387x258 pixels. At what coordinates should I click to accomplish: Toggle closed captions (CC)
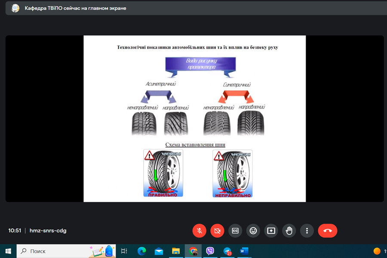235,230
